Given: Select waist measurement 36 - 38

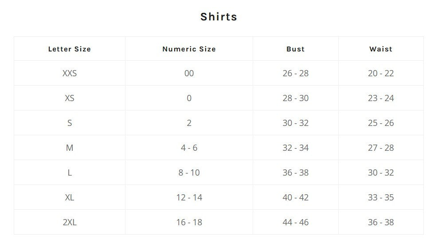Looking at the screenshot, I should tap(381, 222).
